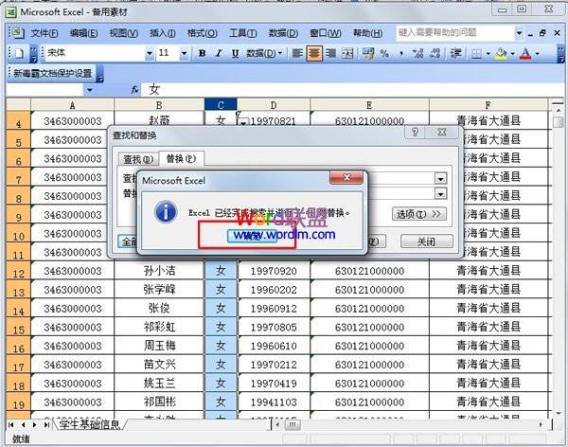The width and height of the screenshot is (568, 447).
Task: Click Fill Color paint bucket
Action: [x=502, y=54]
